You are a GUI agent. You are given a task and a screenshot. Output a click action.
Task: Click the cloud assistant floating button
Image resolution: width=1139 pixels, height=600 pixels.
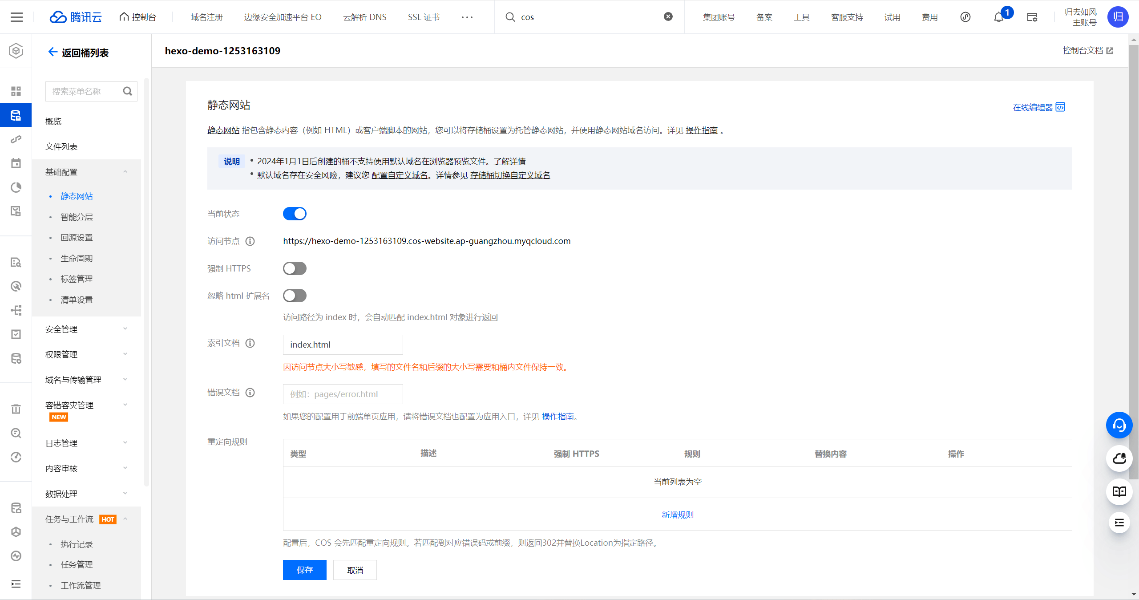point(1119,458)
